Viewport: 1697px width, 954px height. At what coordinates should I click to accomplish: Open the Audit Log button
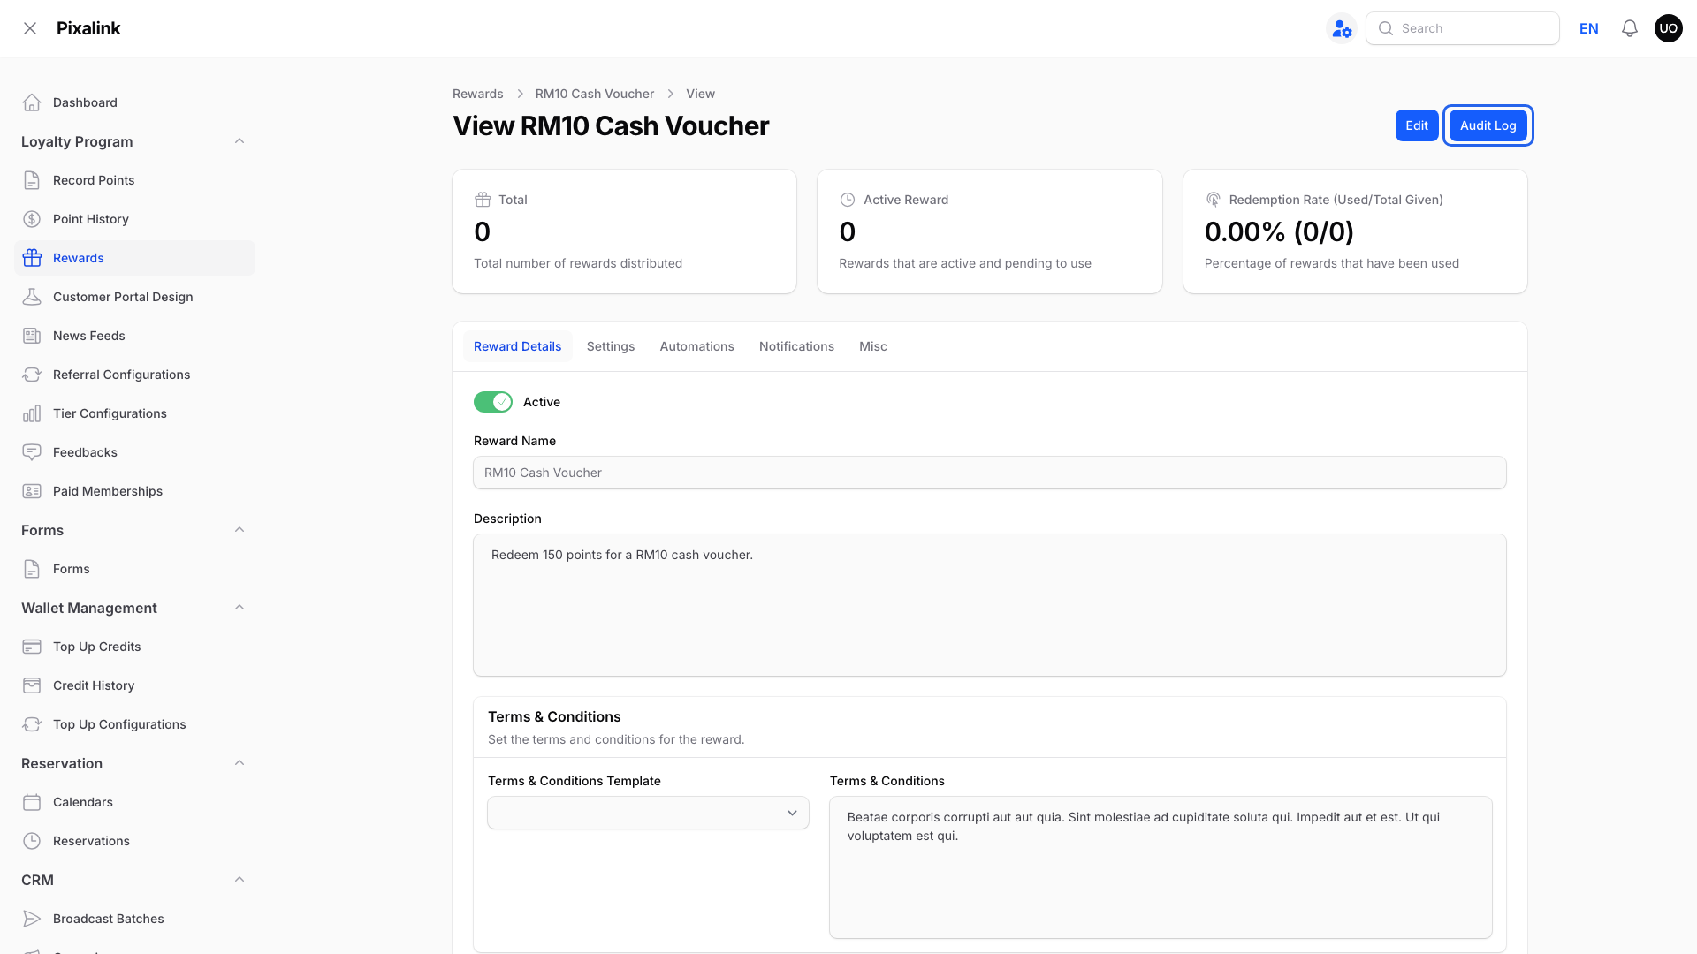pyautogui.click(x=1488, y=125)
